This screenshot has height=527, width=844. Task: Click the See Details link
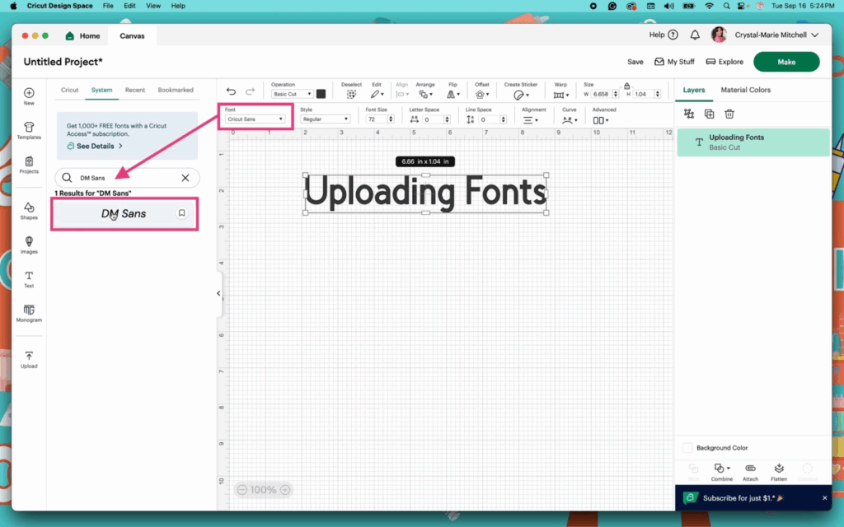point(95,146)
